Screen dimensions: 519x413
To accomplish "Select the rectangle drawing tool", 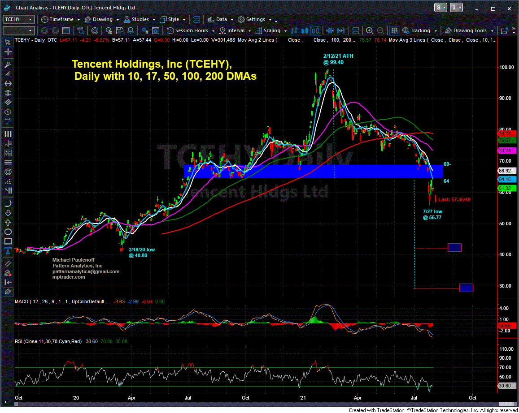I will point(8,241).
